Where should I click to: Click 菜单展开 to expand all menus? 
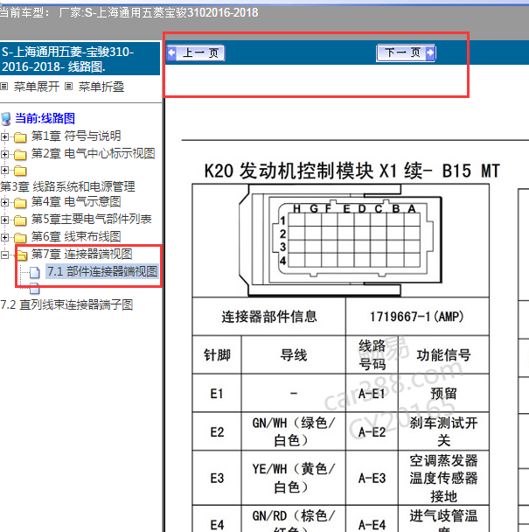[36, 87]
